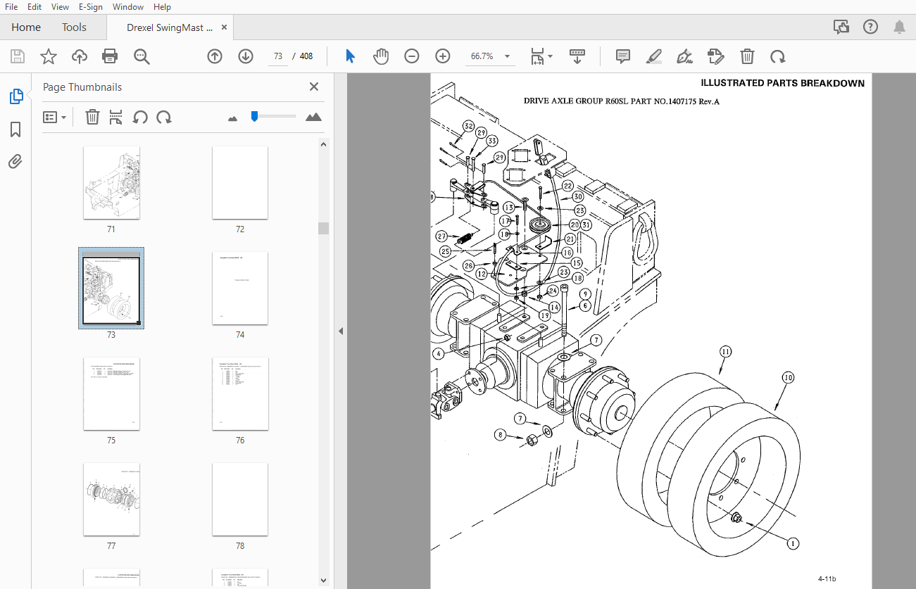Screen dimensions: 916x589
Task: Delete selected pages in thumbnails panel
Action: (92, 118)
